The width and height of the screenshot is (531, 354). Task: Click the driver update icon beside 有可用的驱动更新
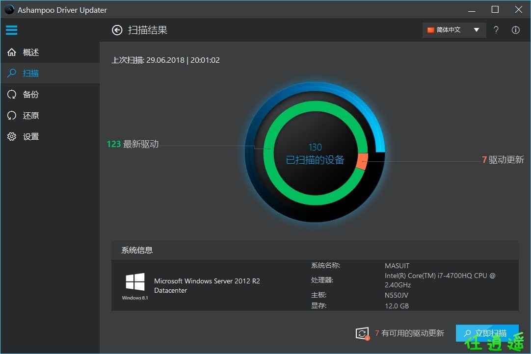[x=362, y=333]
